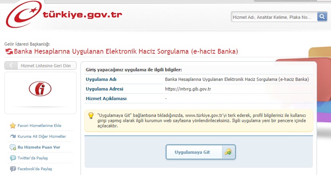Screen dimensions: 331x175
Task: Click the red refresh arrows icon beside the title
Action: click(9, 51)
